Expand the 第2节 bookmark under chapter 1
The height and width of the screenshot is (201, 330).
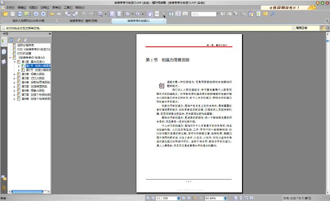click(x=19, y=70)
